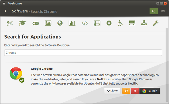
Task: Click the vertical scrollbar
Action: tap(167, 65)
